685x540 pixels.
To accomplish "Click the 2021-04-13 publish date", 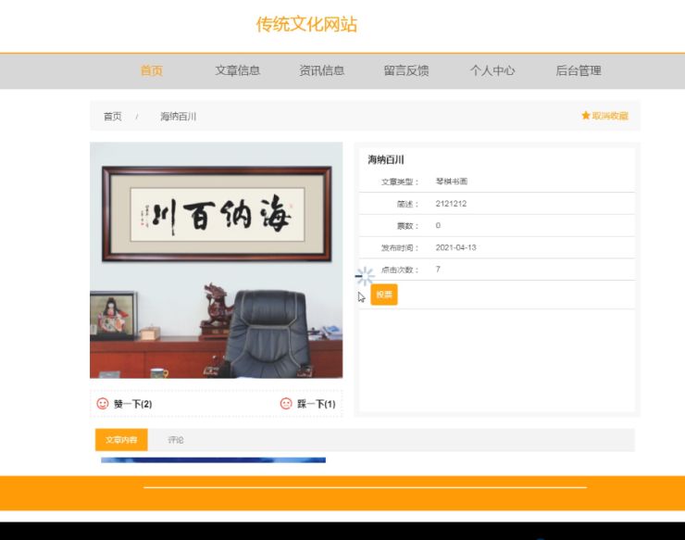I will point(455,247).
